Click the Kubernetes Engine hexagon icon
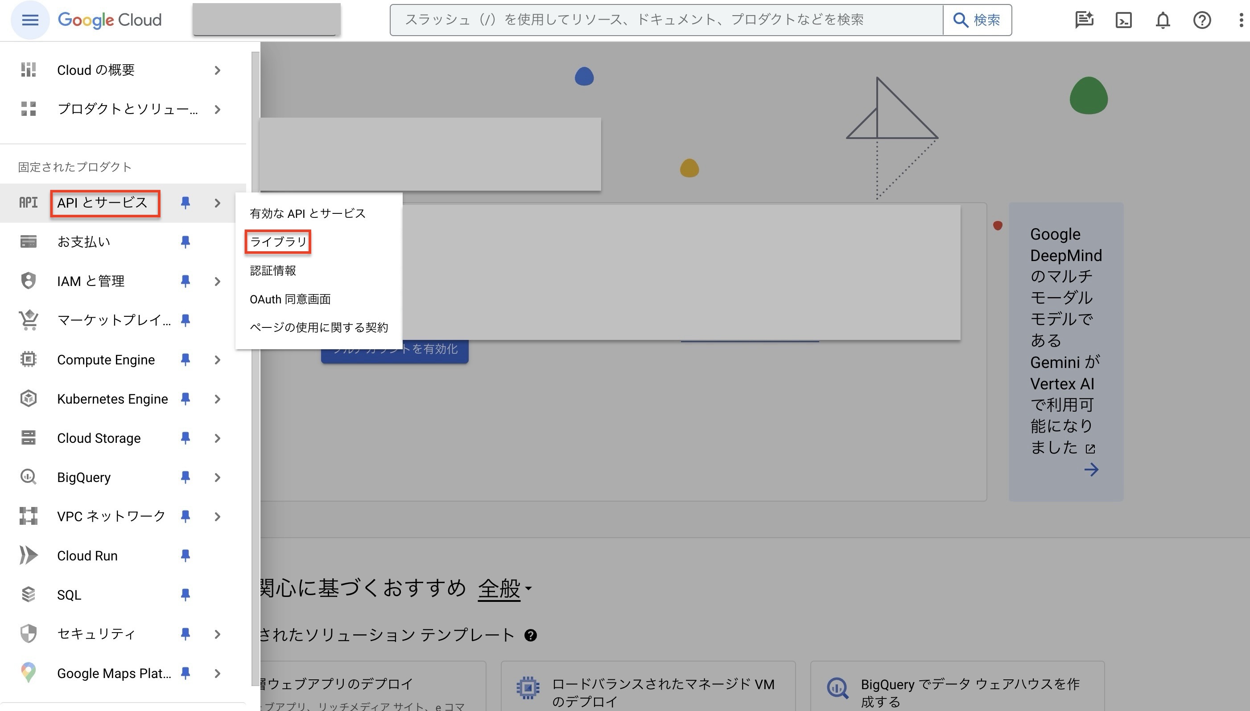This screenshot has width=1250, height=711. (29, 398)
